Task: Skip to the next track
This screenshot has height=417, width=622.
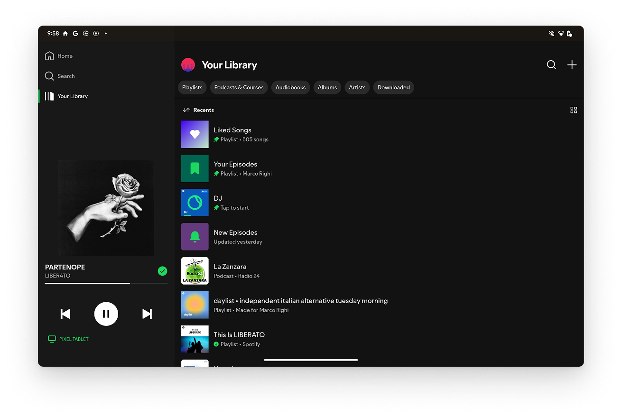Action: [147, 314]
